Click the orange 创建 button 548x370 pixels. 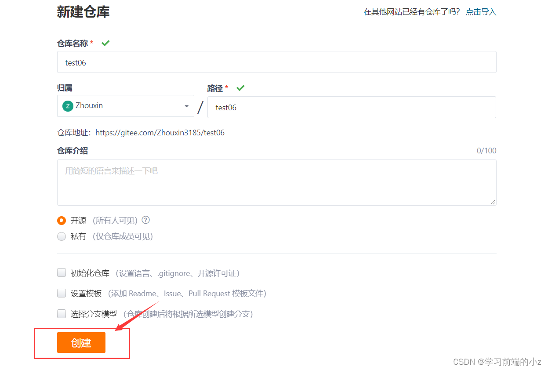tap(81, 343)
